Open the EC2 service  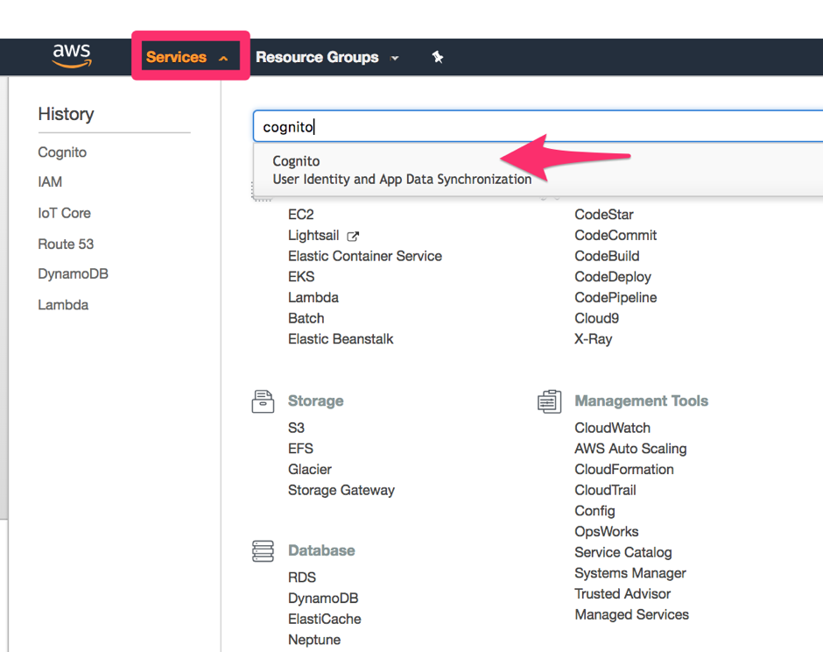300,215
